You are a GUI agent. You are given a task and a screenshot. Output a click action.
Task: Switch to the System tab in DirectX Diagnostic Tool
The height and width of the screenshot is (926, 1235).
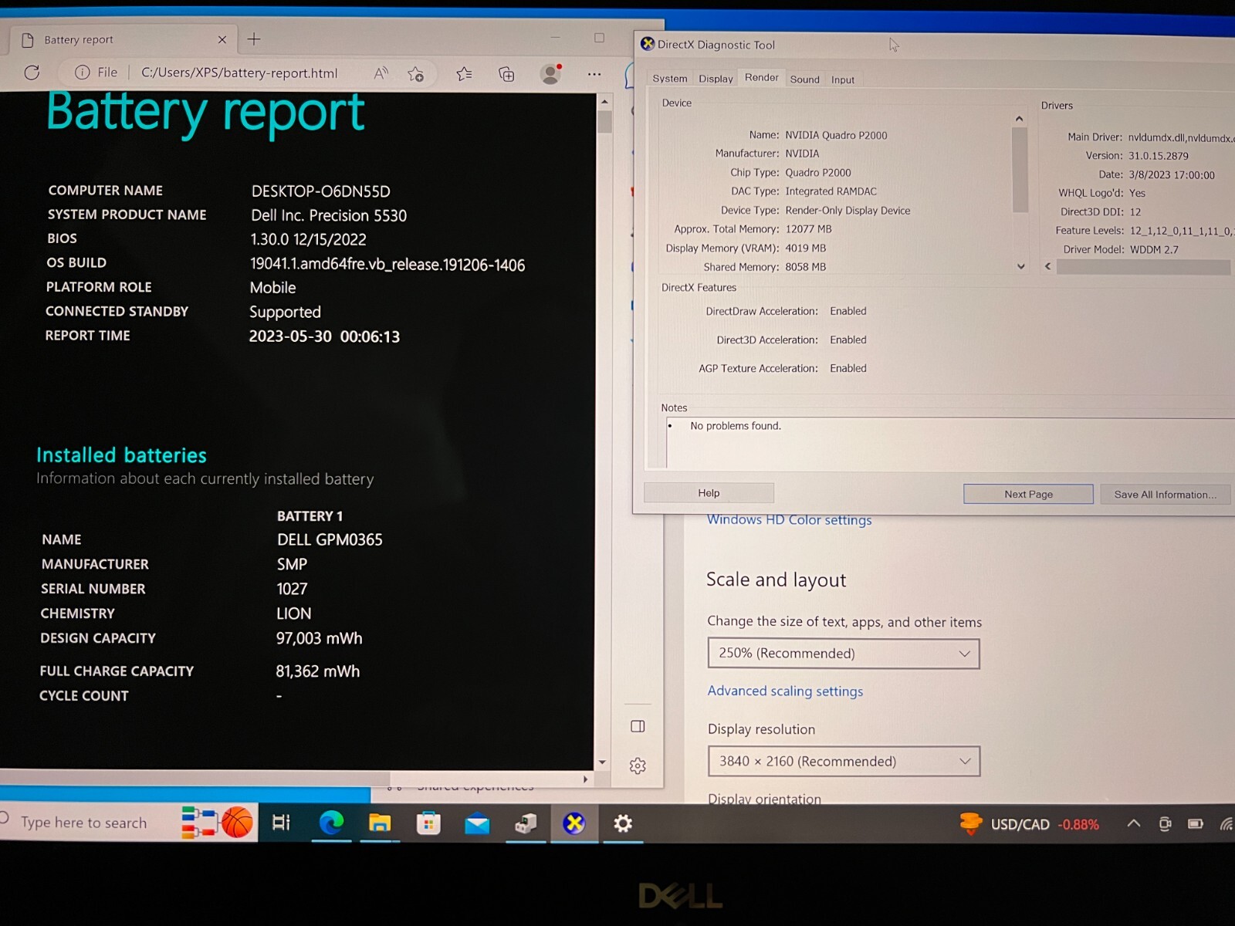pos(669,79)
